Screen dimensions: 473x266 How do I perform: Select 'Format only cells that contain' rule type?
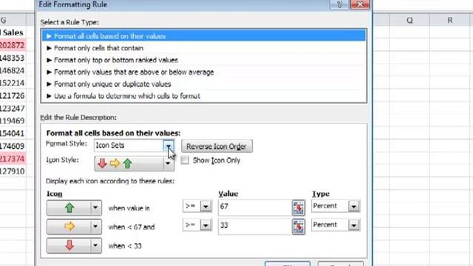(x=204, y=48)
